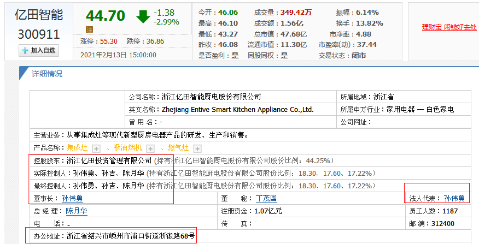The width and height of the screenshot is (479, 244).
Task: Click controlling shareholder 浙江亿田投资管理有限公司
Action: tap(109, 160)
